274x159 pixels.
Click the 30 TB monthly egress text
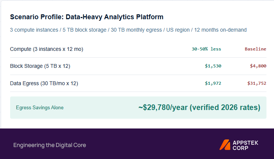click(136, 30)
